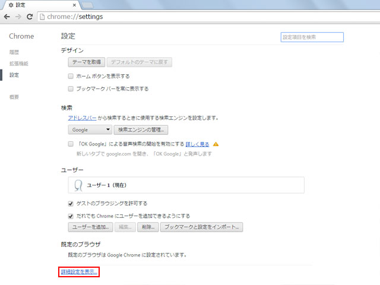Click デフォルトのテーマに戻す button
The width and height of the screenshot is (380, 285).
coord(140,62)
